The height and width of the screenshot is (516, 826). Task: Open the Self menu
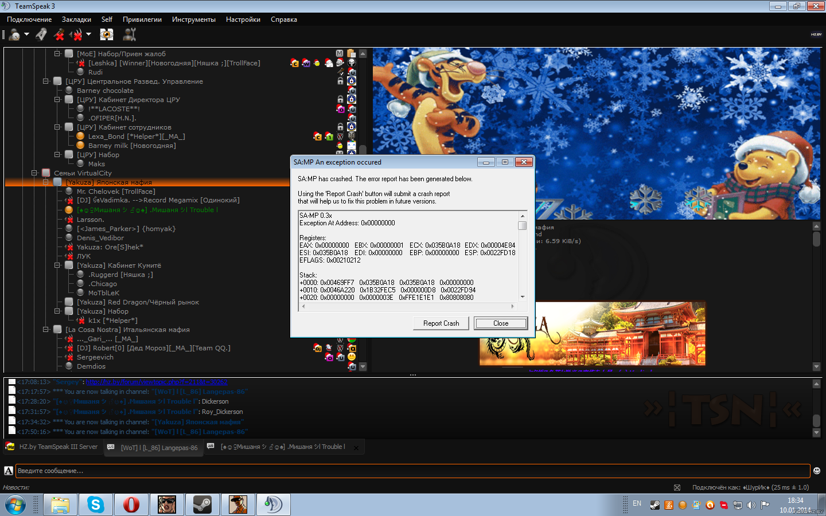pos(107,19)
